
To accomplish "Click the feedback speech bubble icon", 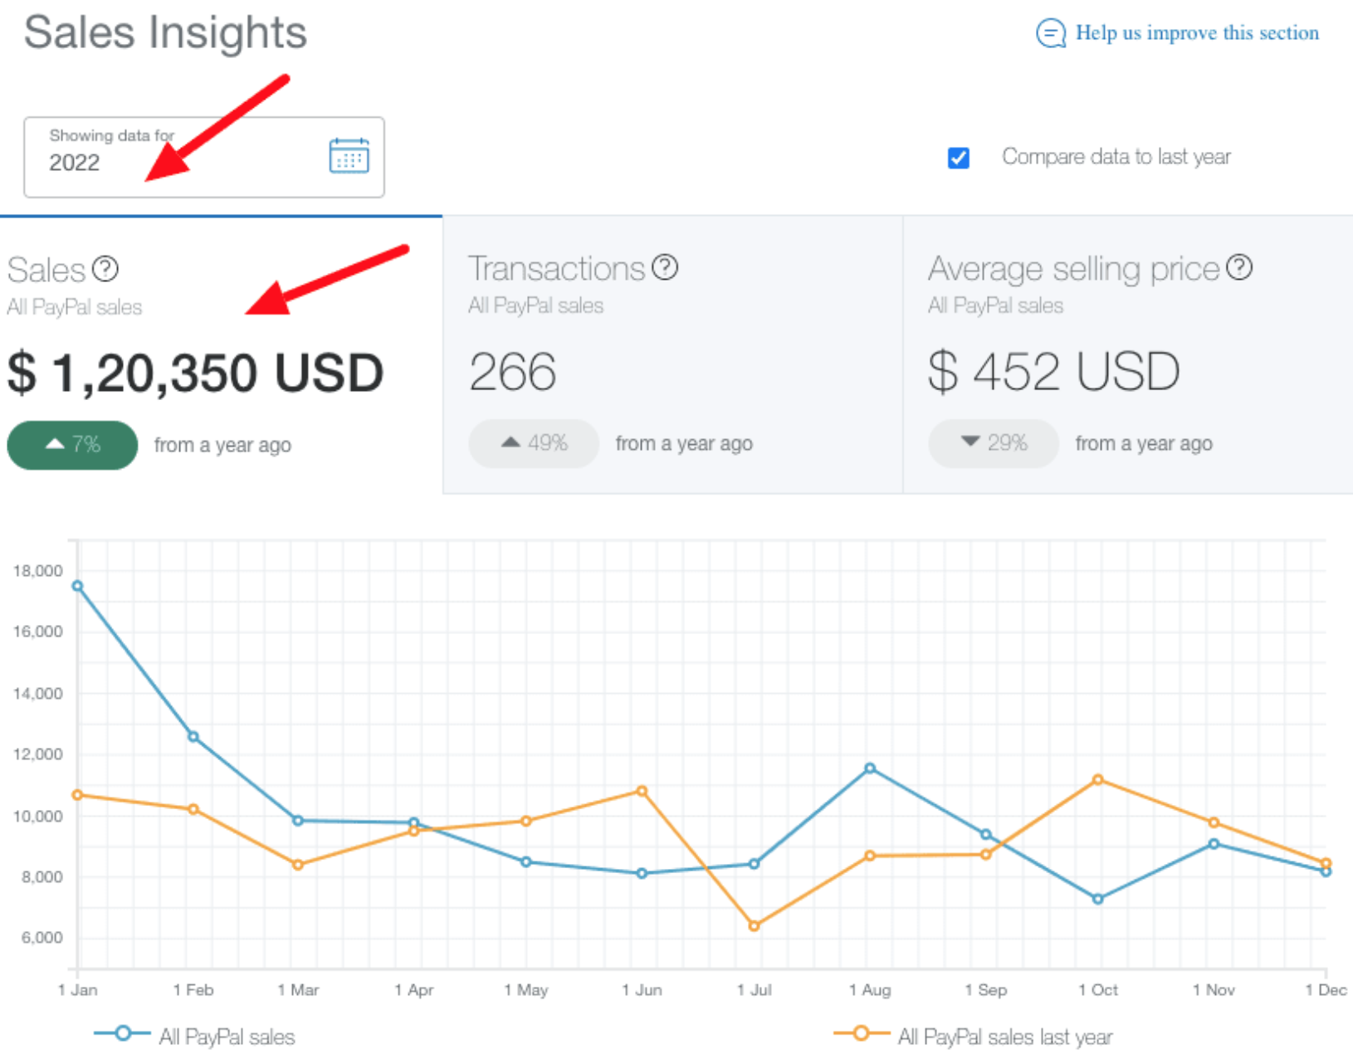I will [x=1051, y=33].
